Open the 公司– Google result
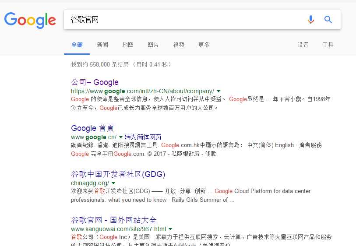The height and width of the screenshot is (246, 356). 95,82
